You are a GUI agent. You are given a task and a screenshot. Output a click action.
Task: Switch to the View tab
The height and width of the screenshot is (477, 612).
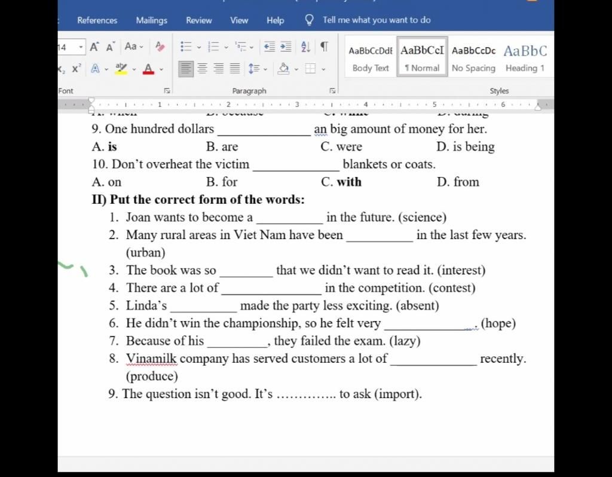(x=239, y=20)
